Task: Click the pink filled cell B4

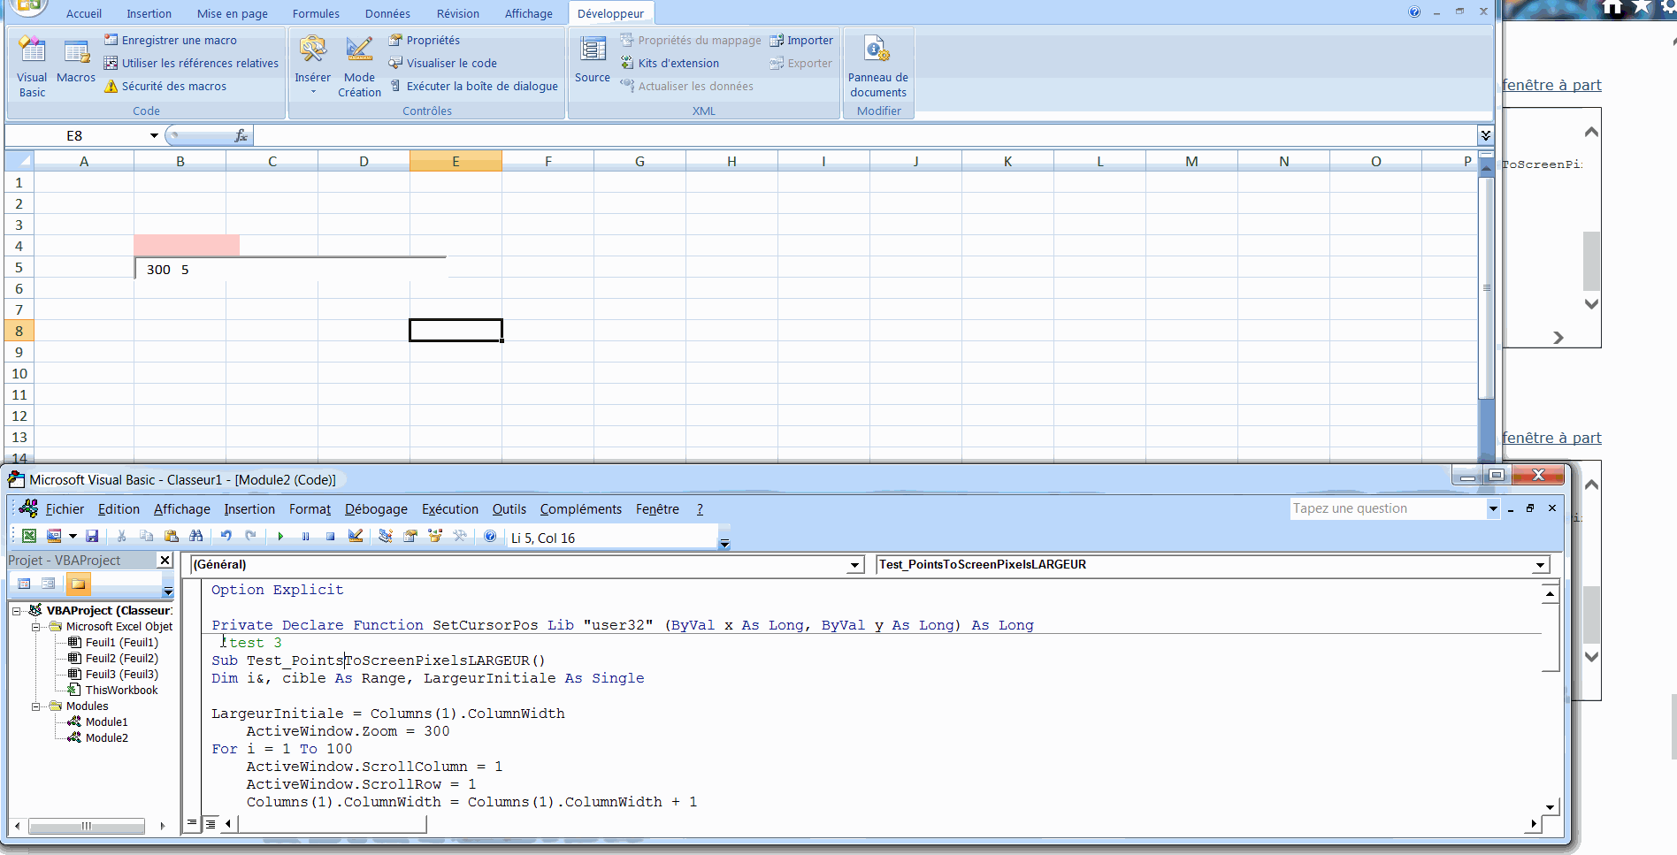Action: click(x=187, y=245)
